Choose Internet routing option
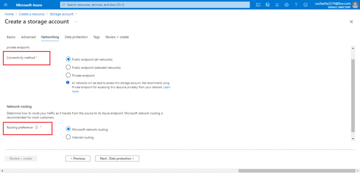This screenshot has width=360, height=173. 68,137
